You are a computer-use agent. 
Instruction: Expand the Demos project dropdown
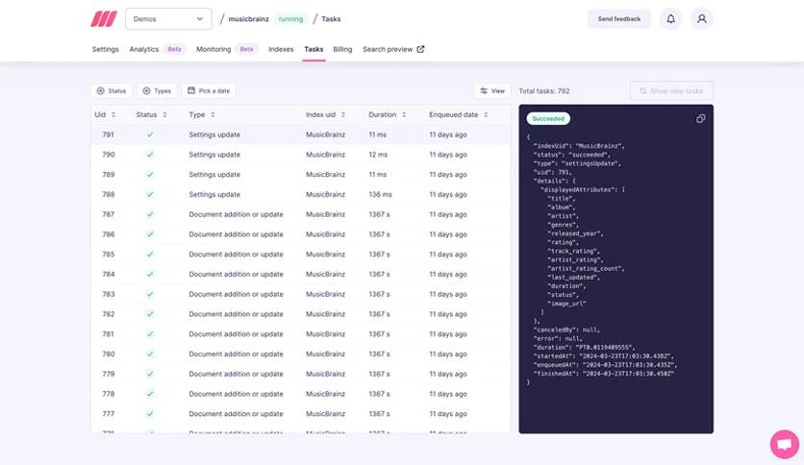(168, 19)
